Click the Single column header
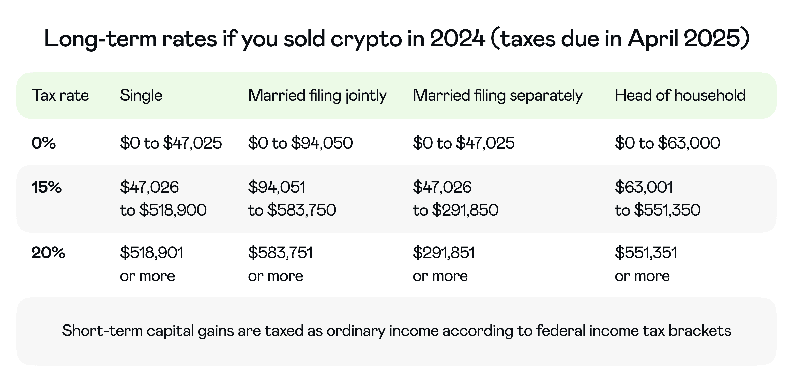The image size is (793, 390). [x=141, y=95]
